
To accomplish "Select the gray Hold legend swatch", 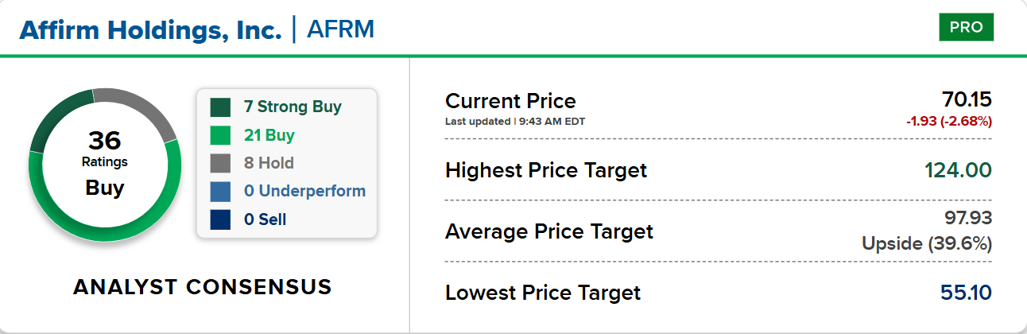I will coord(220,164).
